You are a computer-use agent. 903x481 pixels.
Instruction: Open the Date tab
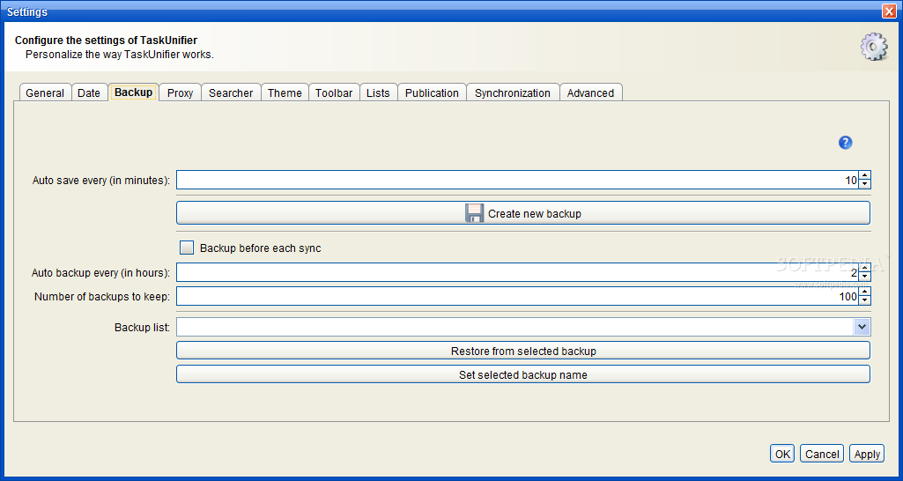click(89, 92)
